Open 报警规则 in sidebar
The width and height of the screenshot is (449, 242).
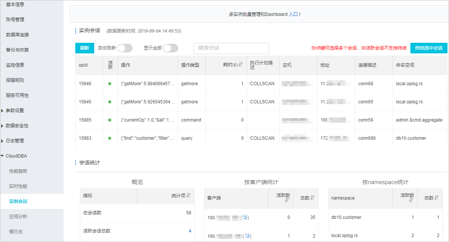(x=15, y=80)
